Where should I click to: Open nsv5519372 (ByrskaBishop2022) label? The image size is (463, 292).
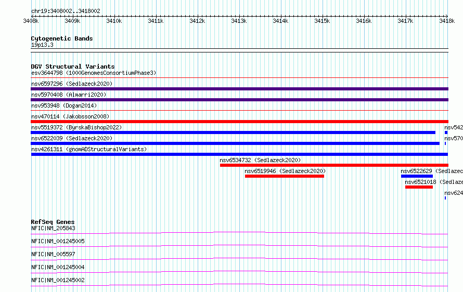click(76, 127)
